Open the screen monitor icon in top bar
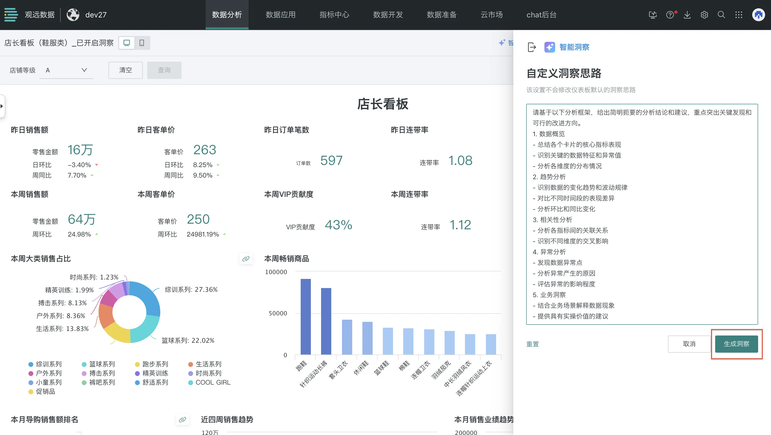Viewport: 771px width, 435px height. pyautogui.click(x=653, y=15)
